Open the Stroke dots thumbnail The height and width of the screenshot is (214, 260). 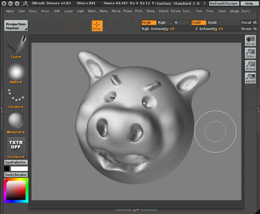[x=16, y=95]
